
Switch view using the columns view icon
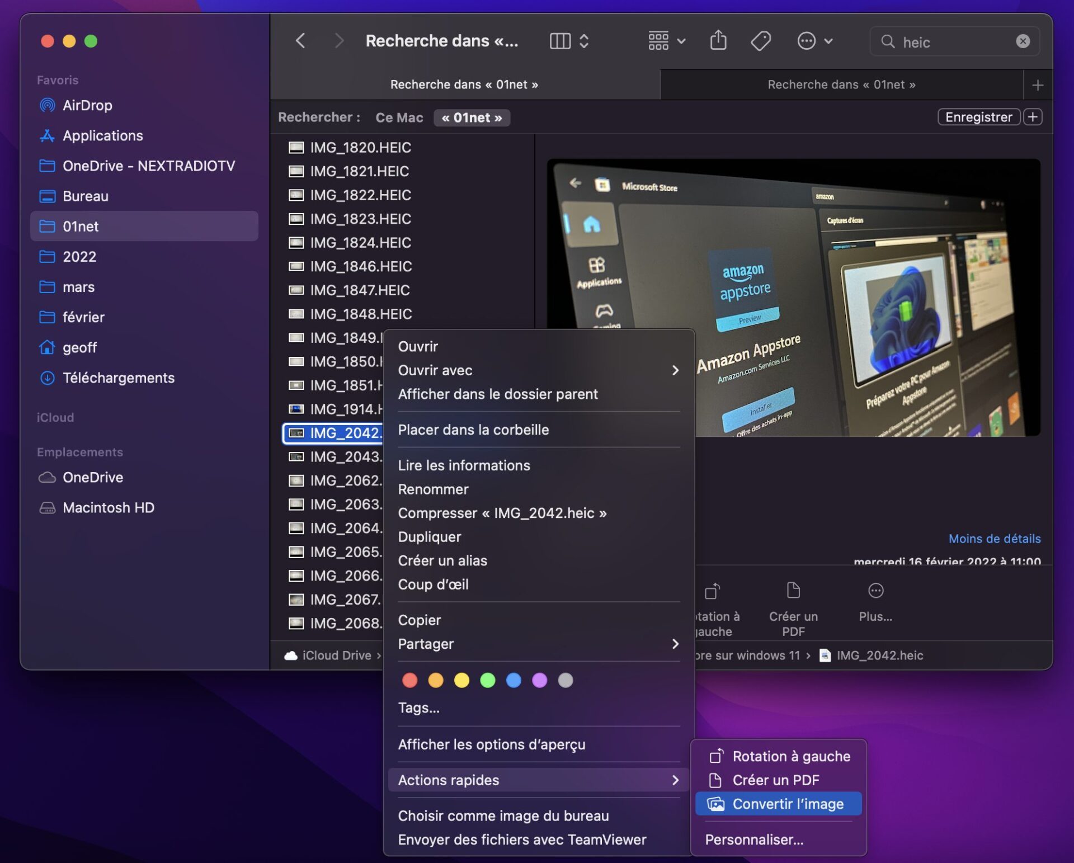(560, 41)
